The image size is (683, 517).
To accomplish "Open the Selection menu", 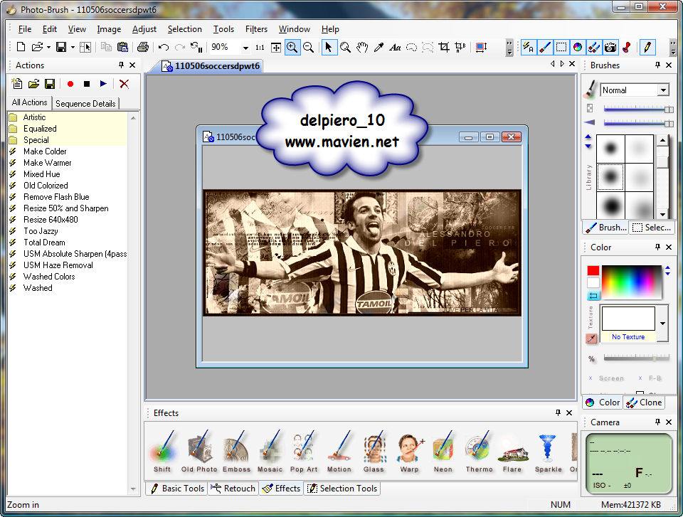I will pyautogui.click(x=185, y=29).
